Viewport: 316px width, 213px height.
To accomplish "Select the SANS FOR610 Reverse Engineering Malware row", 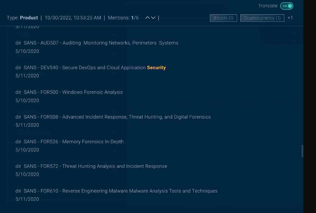I will click(x=117, y=191).
